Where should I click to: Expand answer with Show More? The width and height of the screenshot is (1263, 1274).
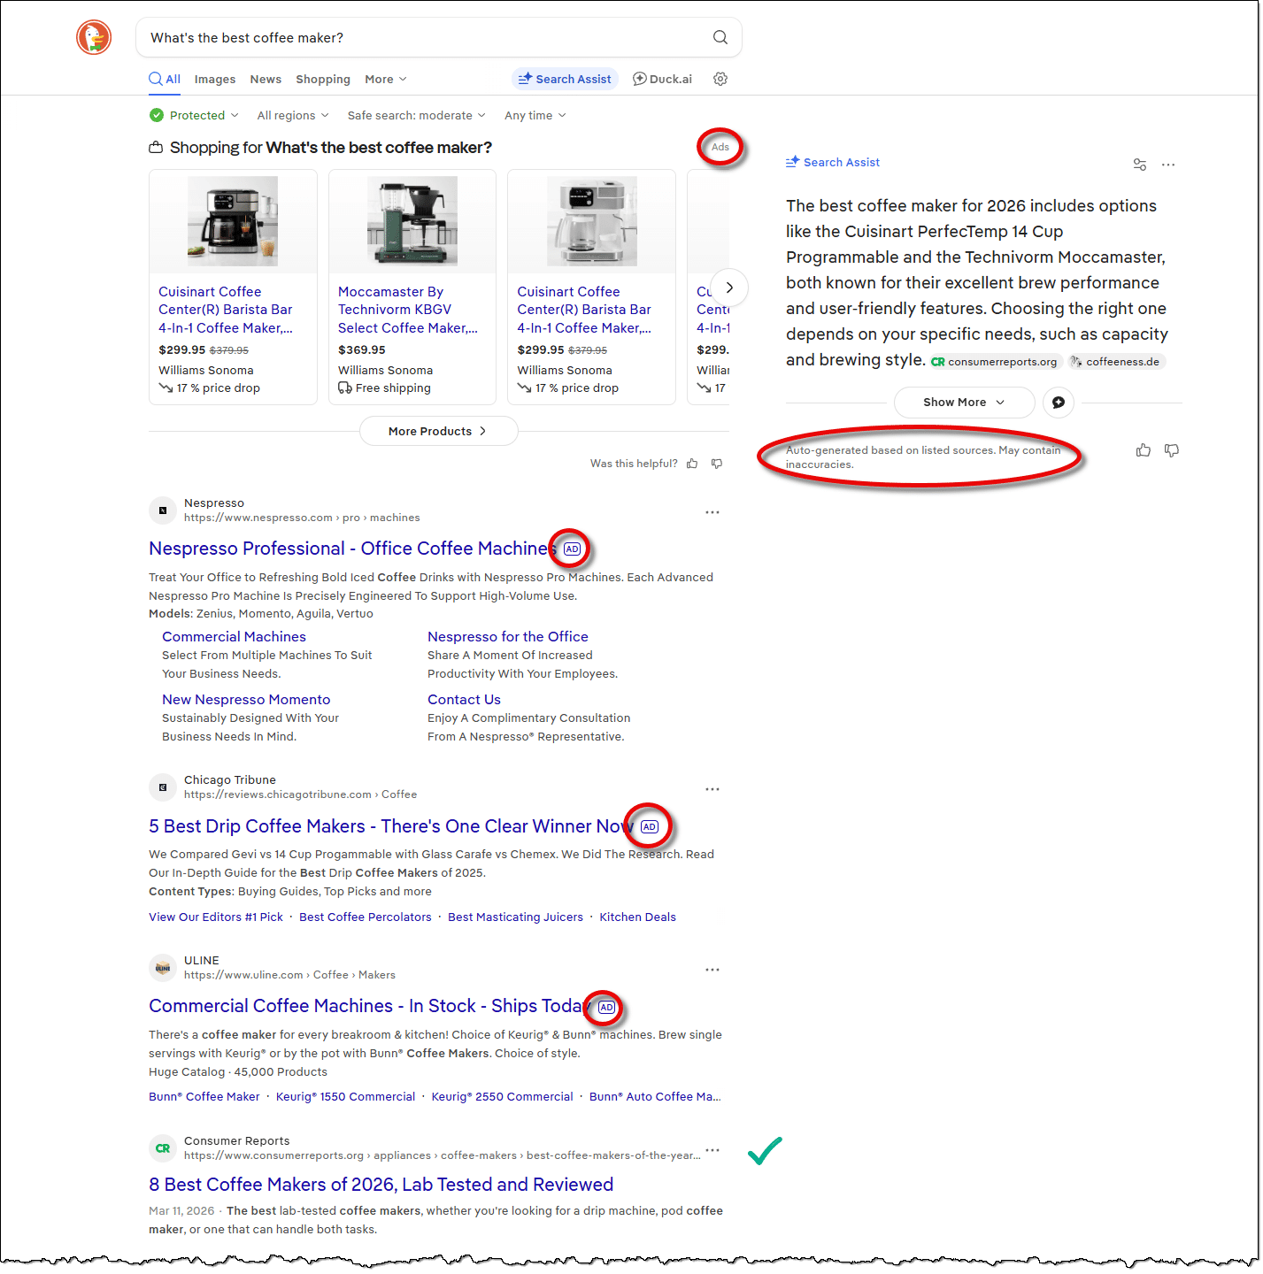pyautogui.click(x=964, y=403)
